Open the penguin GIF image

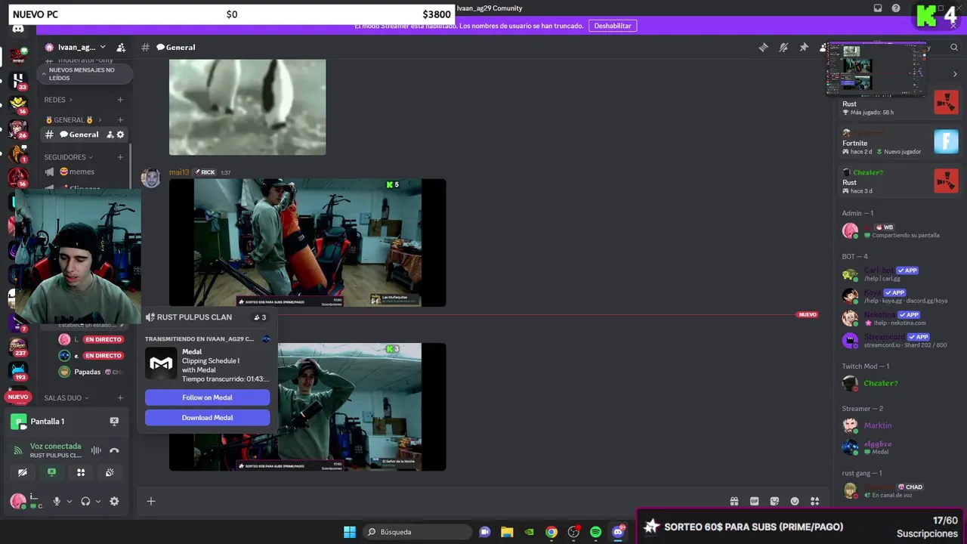click(x=247, y=107)
